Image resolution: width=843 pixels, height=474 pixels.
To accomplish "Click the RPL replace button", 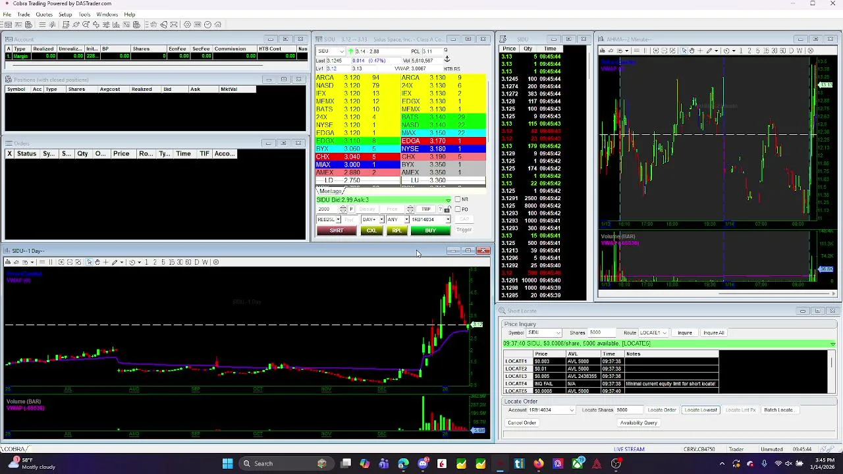I will [396, 230].
